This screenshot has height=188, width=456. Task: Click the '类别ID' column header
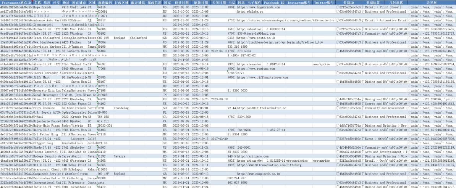(x=348, y=3)
